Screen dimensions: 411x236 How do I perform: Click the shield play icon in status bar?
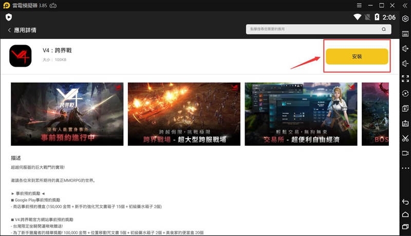click(9, 17)
